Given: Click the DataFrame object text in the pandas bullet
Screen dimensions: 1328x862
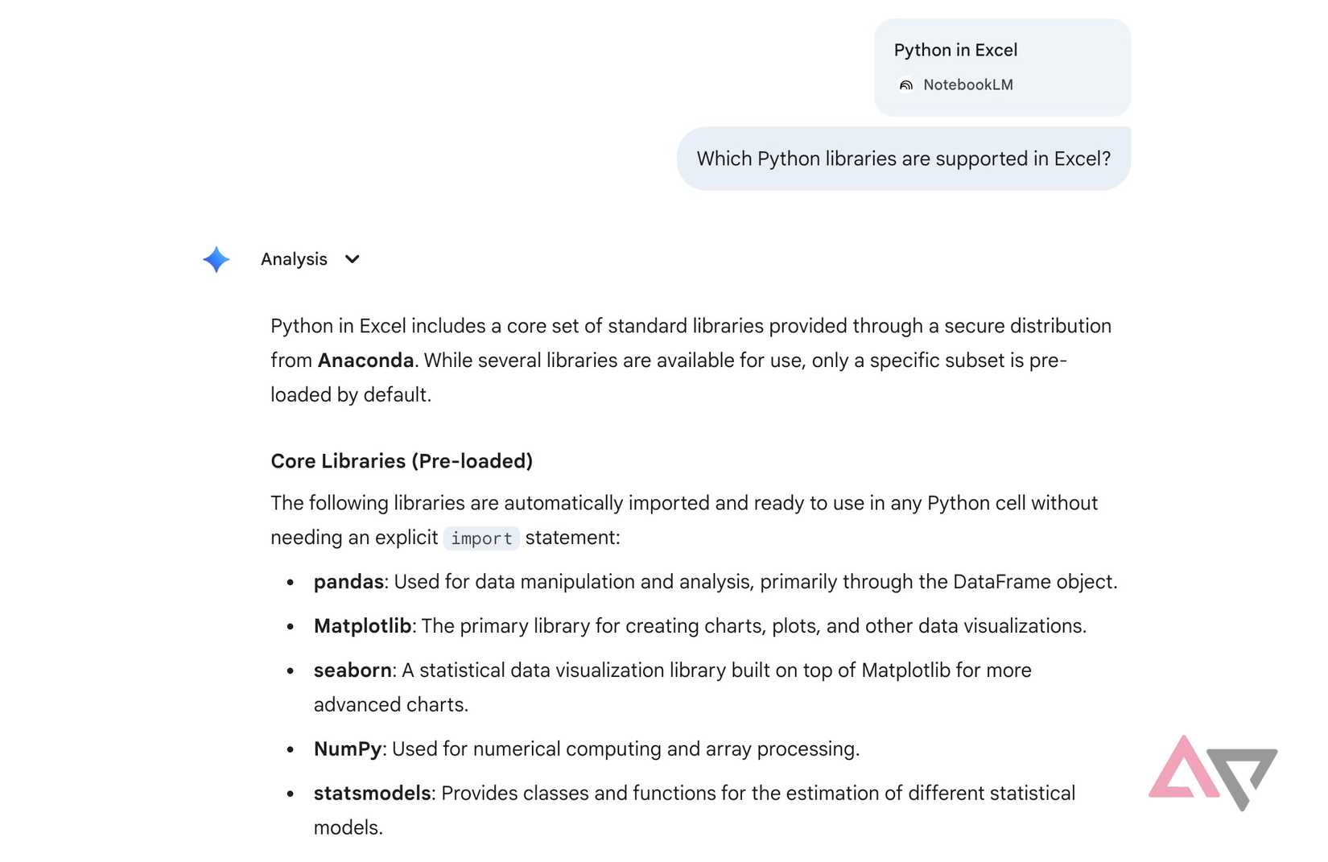Looking at the screenshot, I should (1034, 582).
